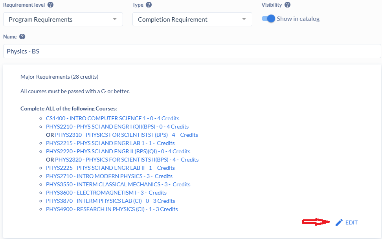
Task: Click help icon next to Requirement level
Action: click(51, 5)
